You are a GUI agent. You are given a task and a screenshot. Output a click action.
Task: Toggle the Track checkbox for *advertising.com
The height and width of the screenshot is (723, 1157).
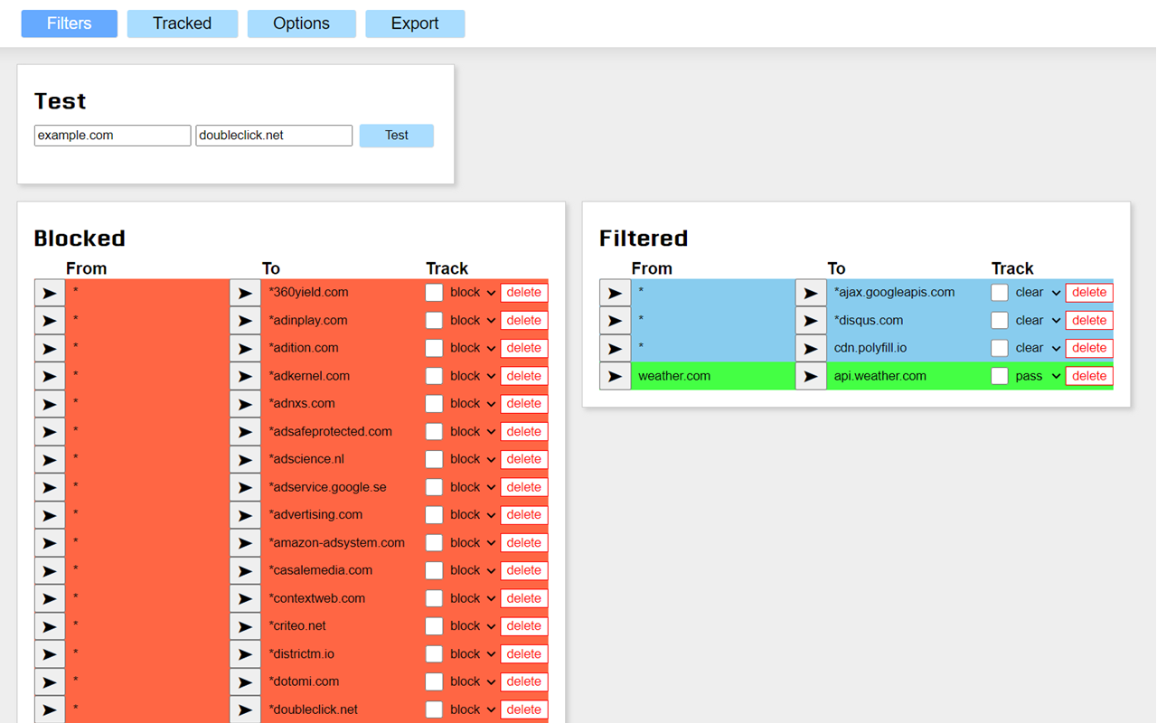point(434,515)
